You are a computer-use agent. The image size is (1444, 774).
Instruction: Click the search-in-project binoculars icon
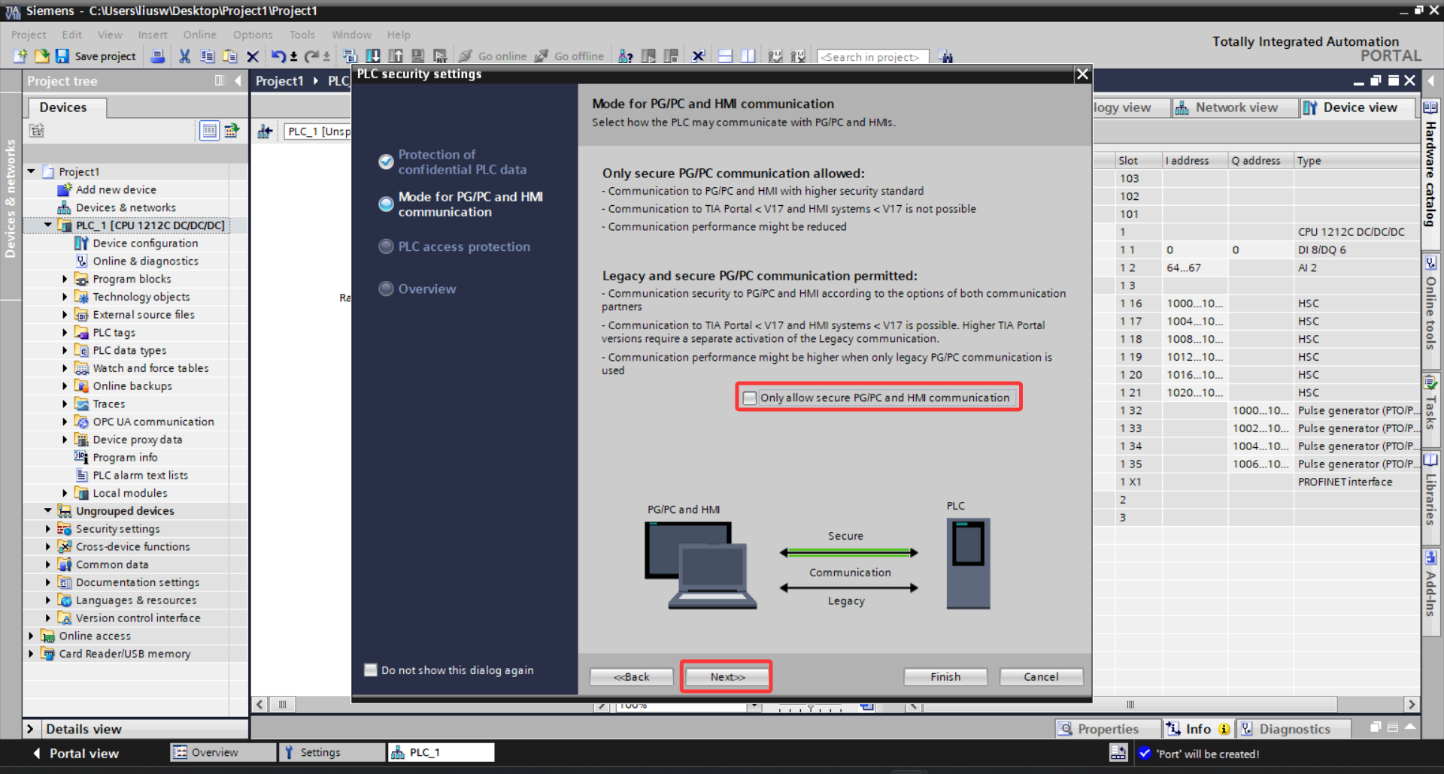point(946,56)
